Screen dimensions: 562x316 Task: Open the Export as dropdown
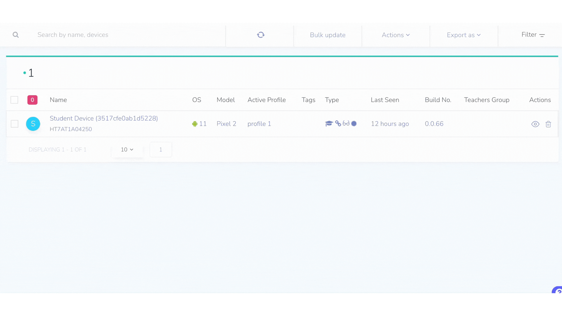[x=464, y=35]
